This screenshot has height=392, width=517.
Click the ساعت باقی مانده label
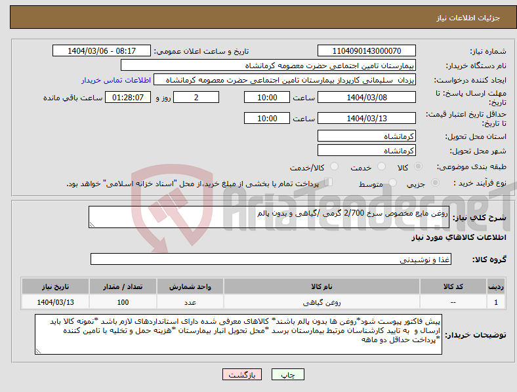pos(73,98)
